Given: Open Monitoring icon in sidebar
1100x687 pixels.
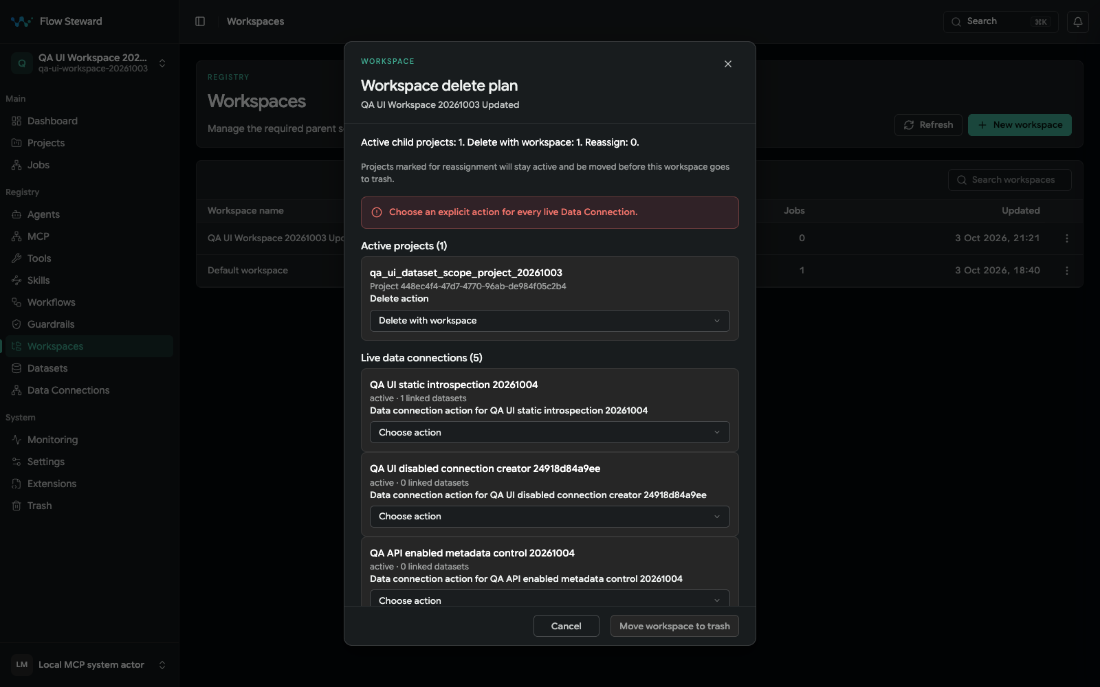Looking at the screenshot, I should [16, 440].
